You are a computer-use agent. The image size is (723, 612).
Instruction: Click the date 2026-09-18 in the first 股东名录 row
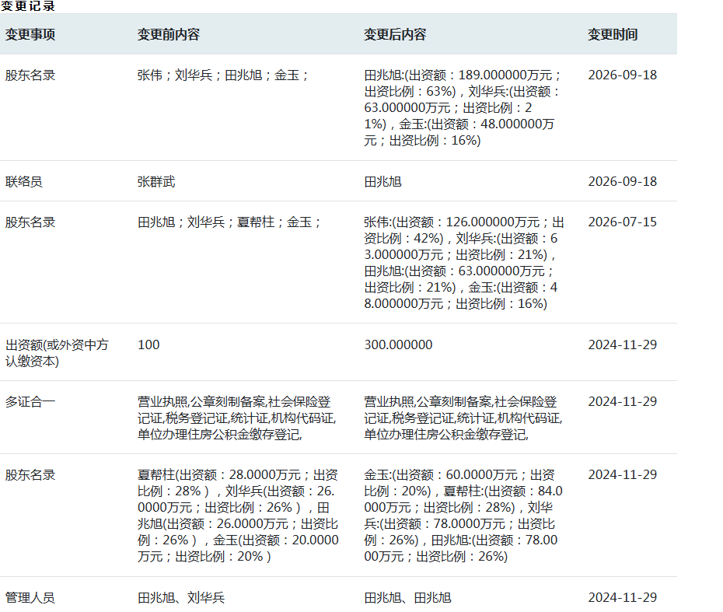tap(623, 75)
